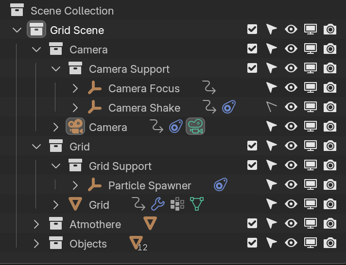346x265 pixels.
Task: Uncheck the exclude checkbox for Grid Support
Action: [252, 166]
